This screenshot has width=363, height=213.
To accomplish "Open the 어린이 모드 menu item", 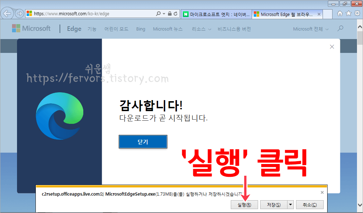I will coord(116,29).
